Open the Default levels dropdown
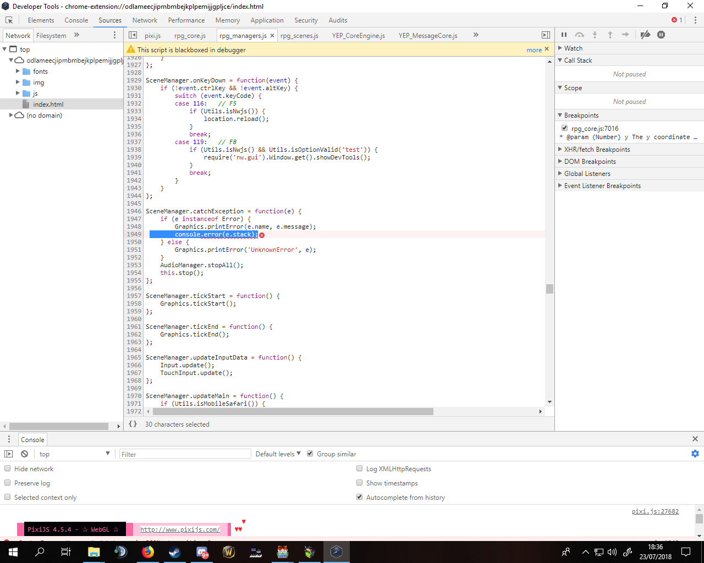 [x=278, y=454]
